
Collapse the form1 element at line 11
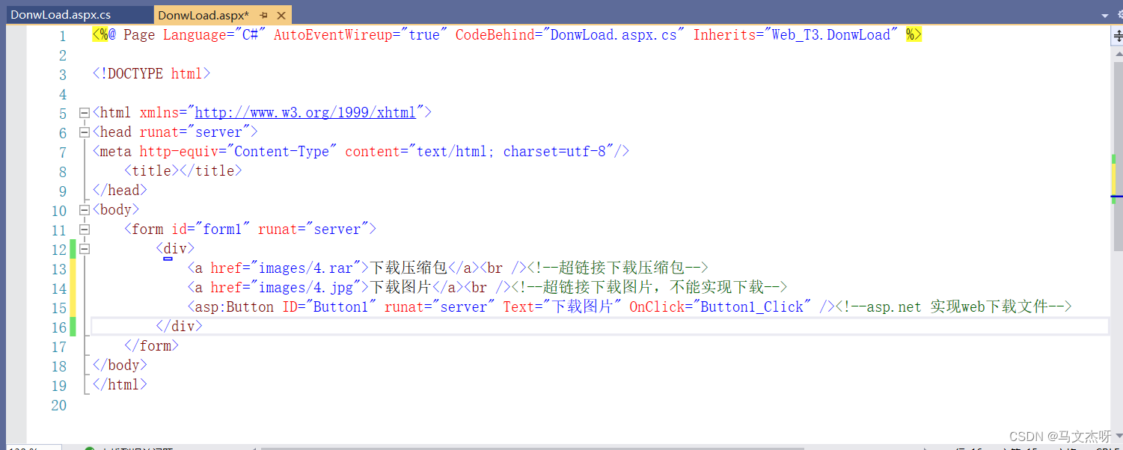(84, 229)
